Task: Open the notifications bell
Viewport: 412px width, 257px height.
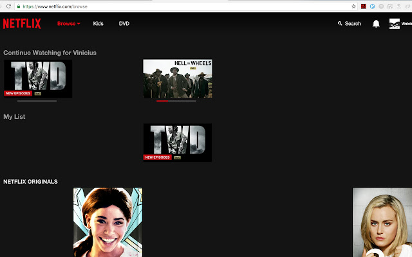Action: (376, 24)
